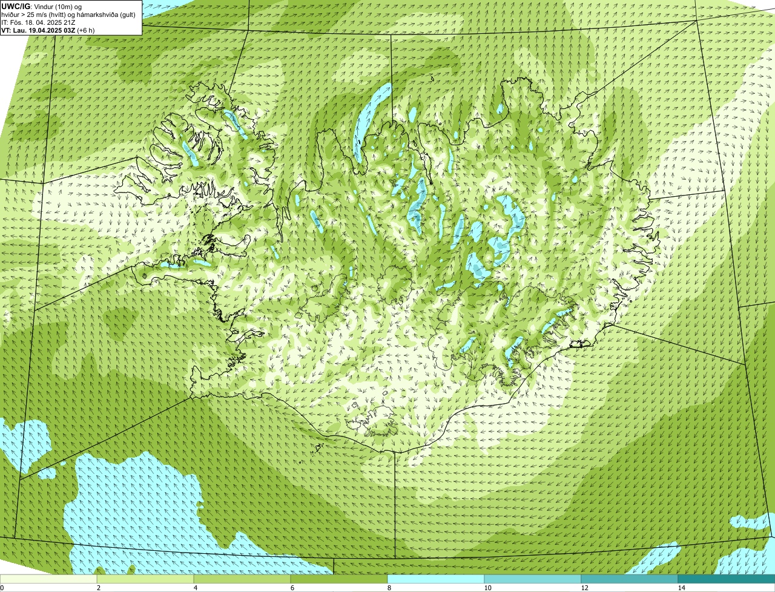Click the "VT: Lau. 19.04.2025 03Z (+6 h)" line
Image resolution: width=775 pixels, height=592 pixels.
pyautogui.click(x=48, y=30)
